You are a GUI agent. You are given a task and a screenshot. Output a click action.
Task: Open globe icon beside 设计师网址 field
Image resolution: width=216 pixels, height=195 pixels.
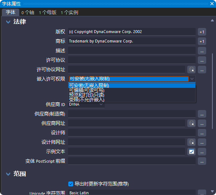192,142
